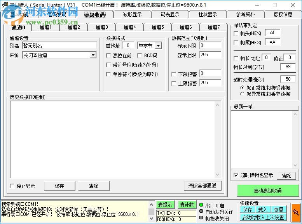The width and height of the screenshot is (302, 224).
Task: Click the 显示上限 input field
Action: click(x=210, y=55)
